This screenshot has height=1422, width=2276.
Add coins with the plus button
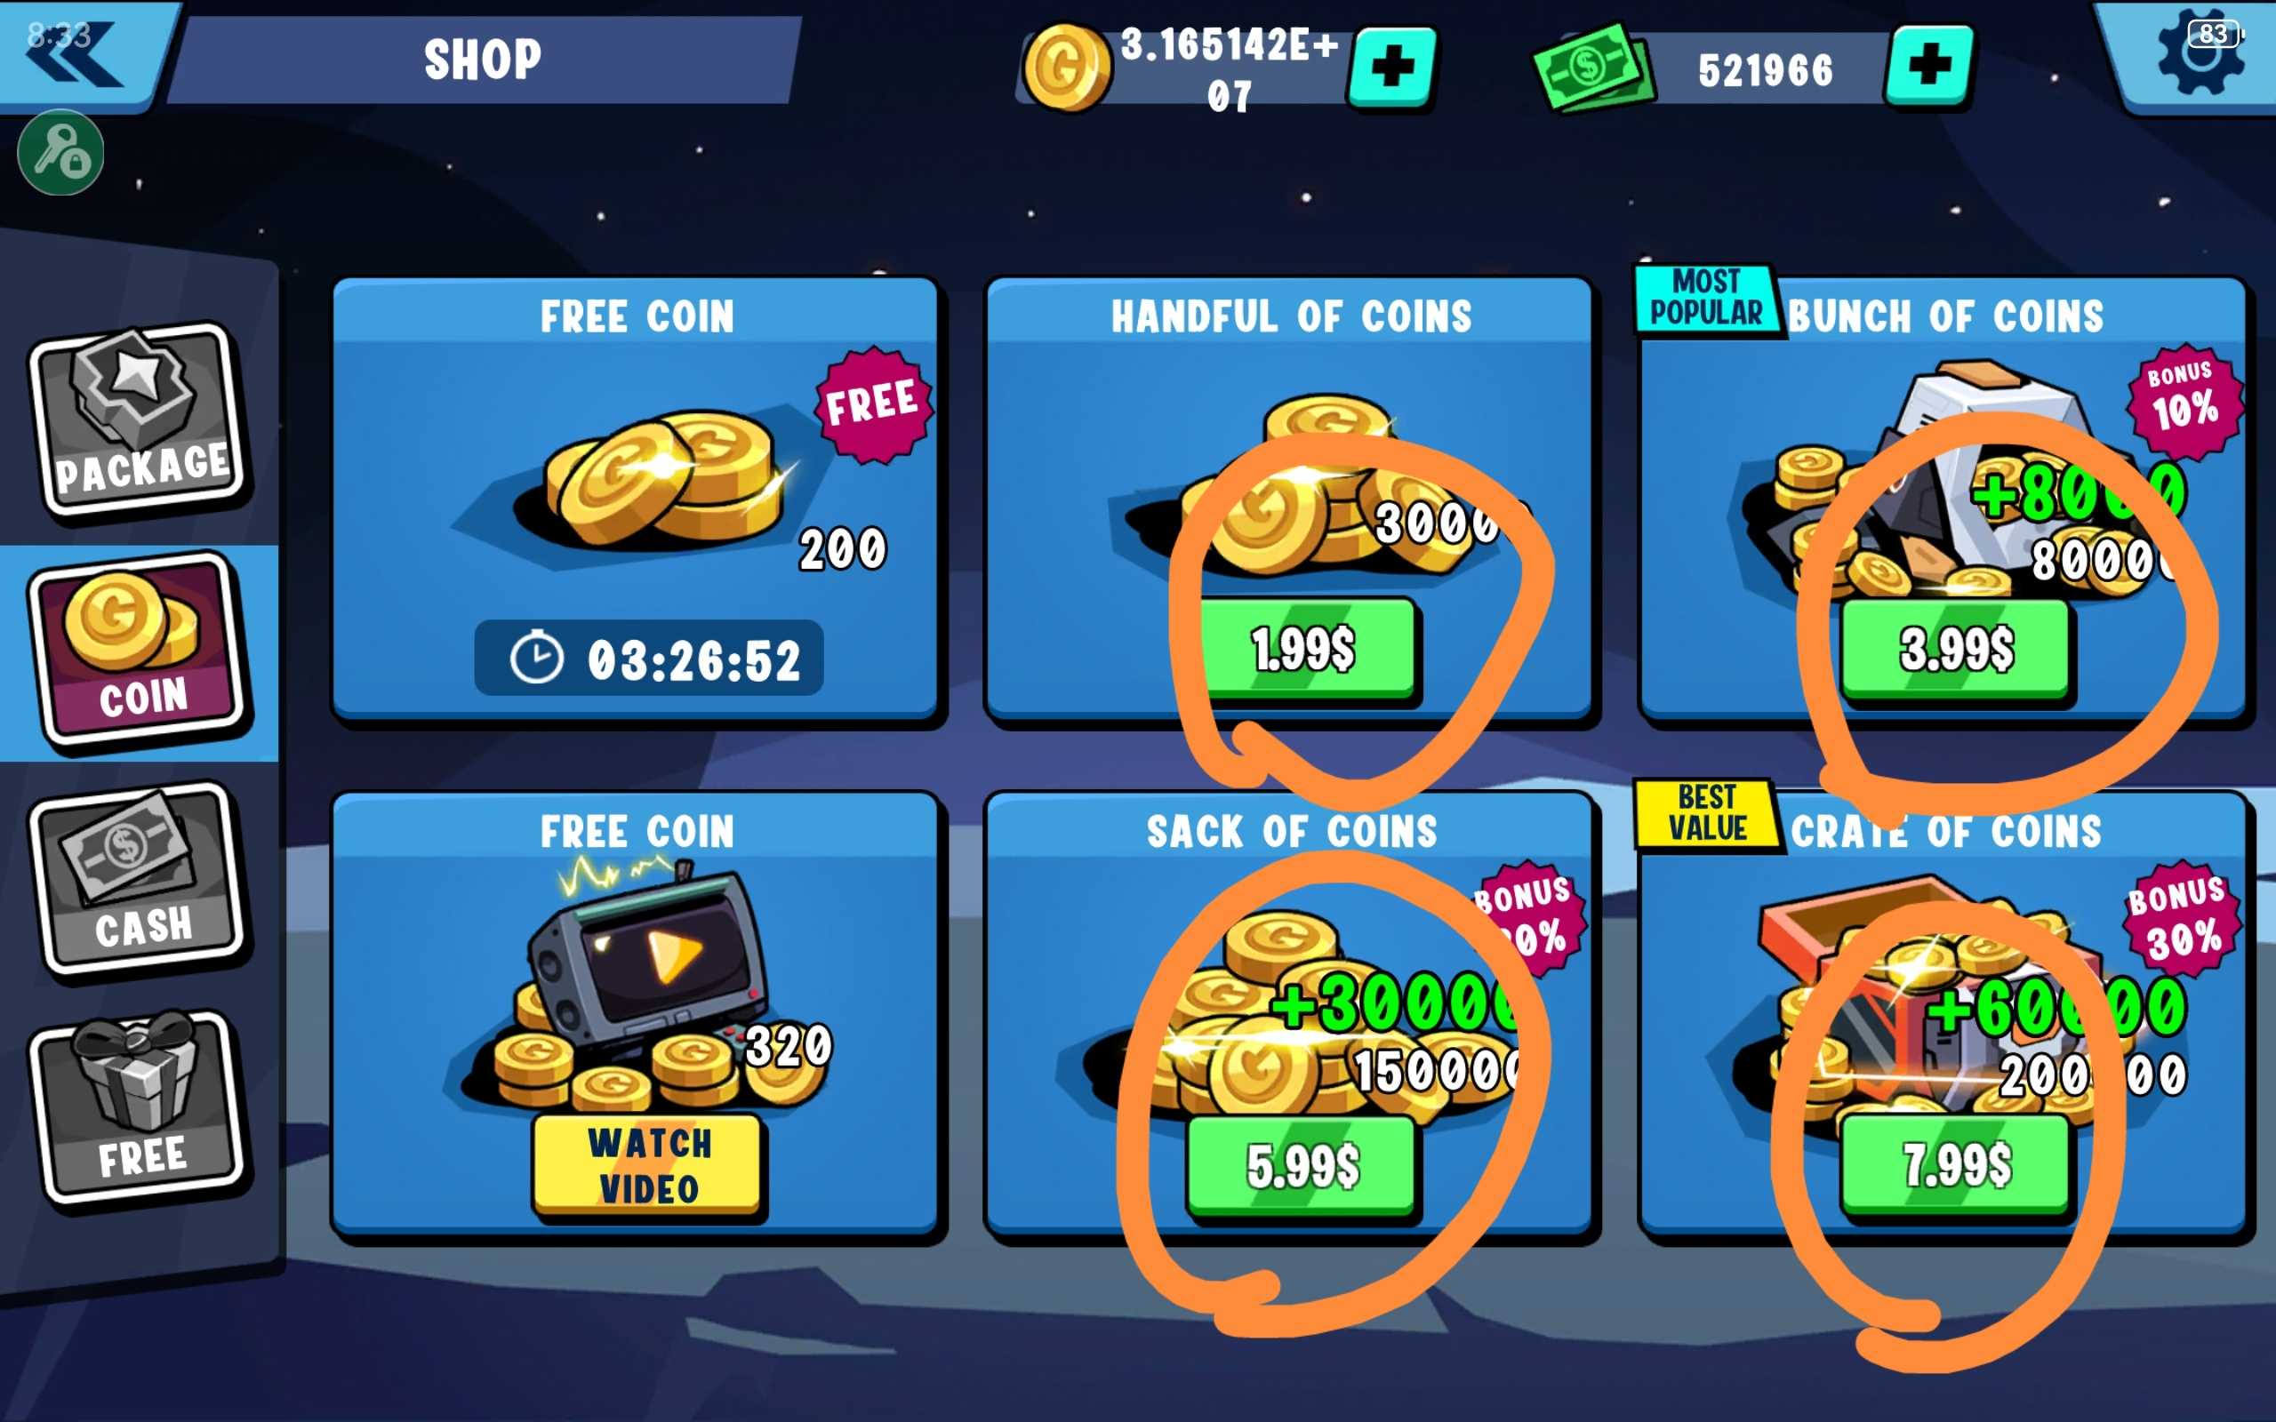click(1392, 68)
